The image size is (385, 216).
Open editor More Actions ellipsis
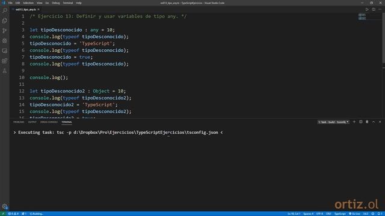(x=380, y=10)
